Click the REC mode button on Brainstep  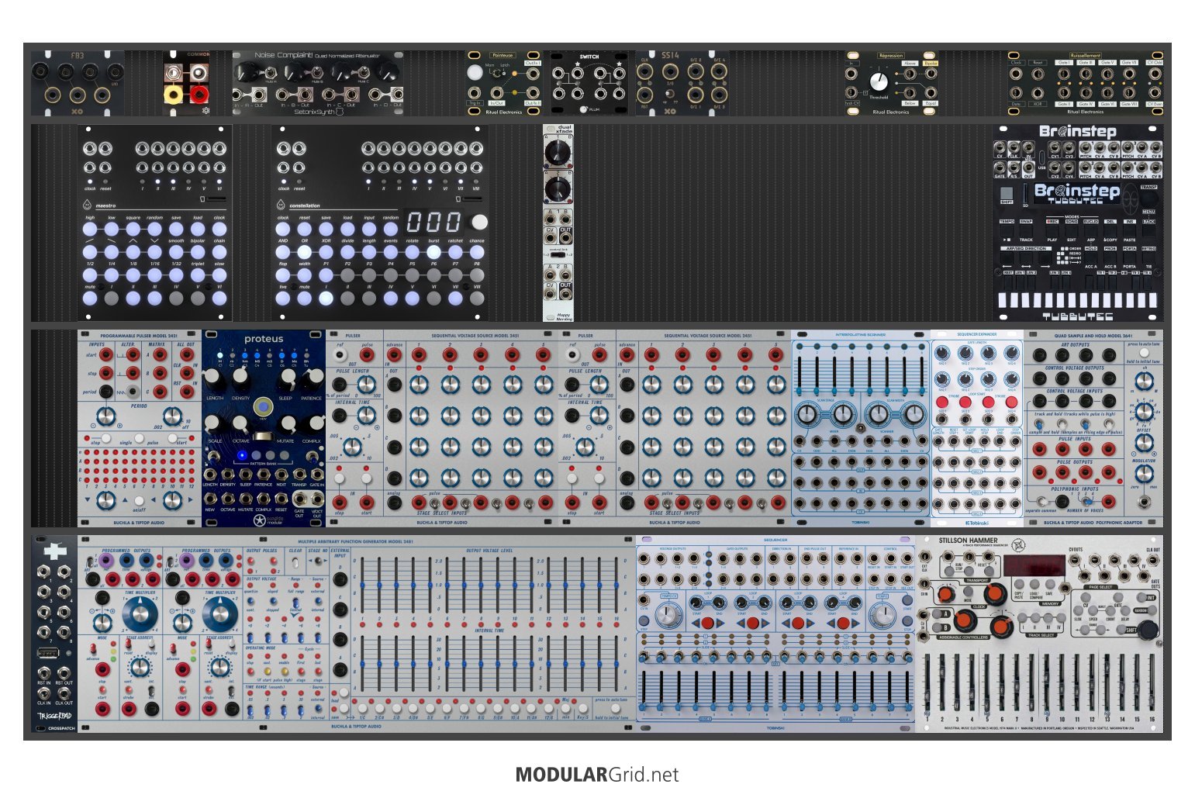pyautogui.click(x=1052, y=230)
